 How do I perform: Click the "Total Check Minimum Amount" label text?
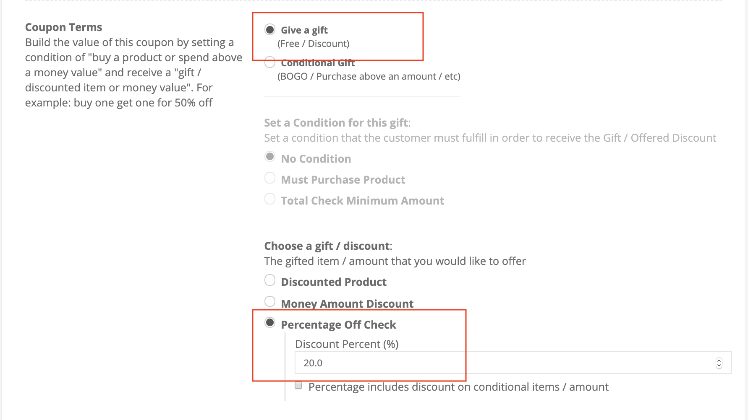point(363,201)
